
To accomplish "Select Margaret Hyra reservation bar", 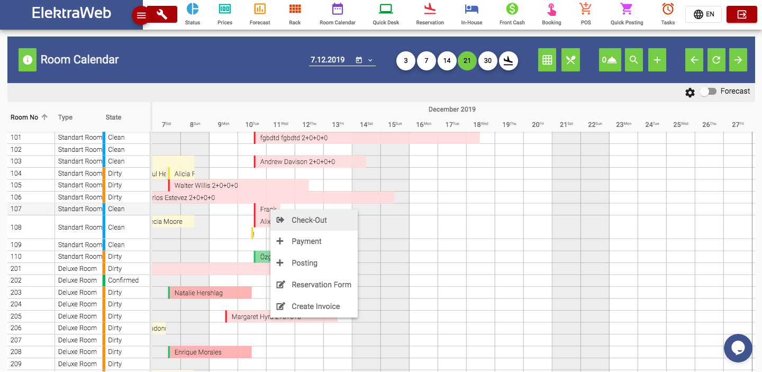I will click(282, 316).
